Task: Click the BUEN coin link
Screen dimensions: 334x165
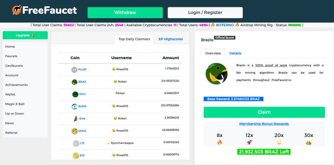Action: pos(82,106)
